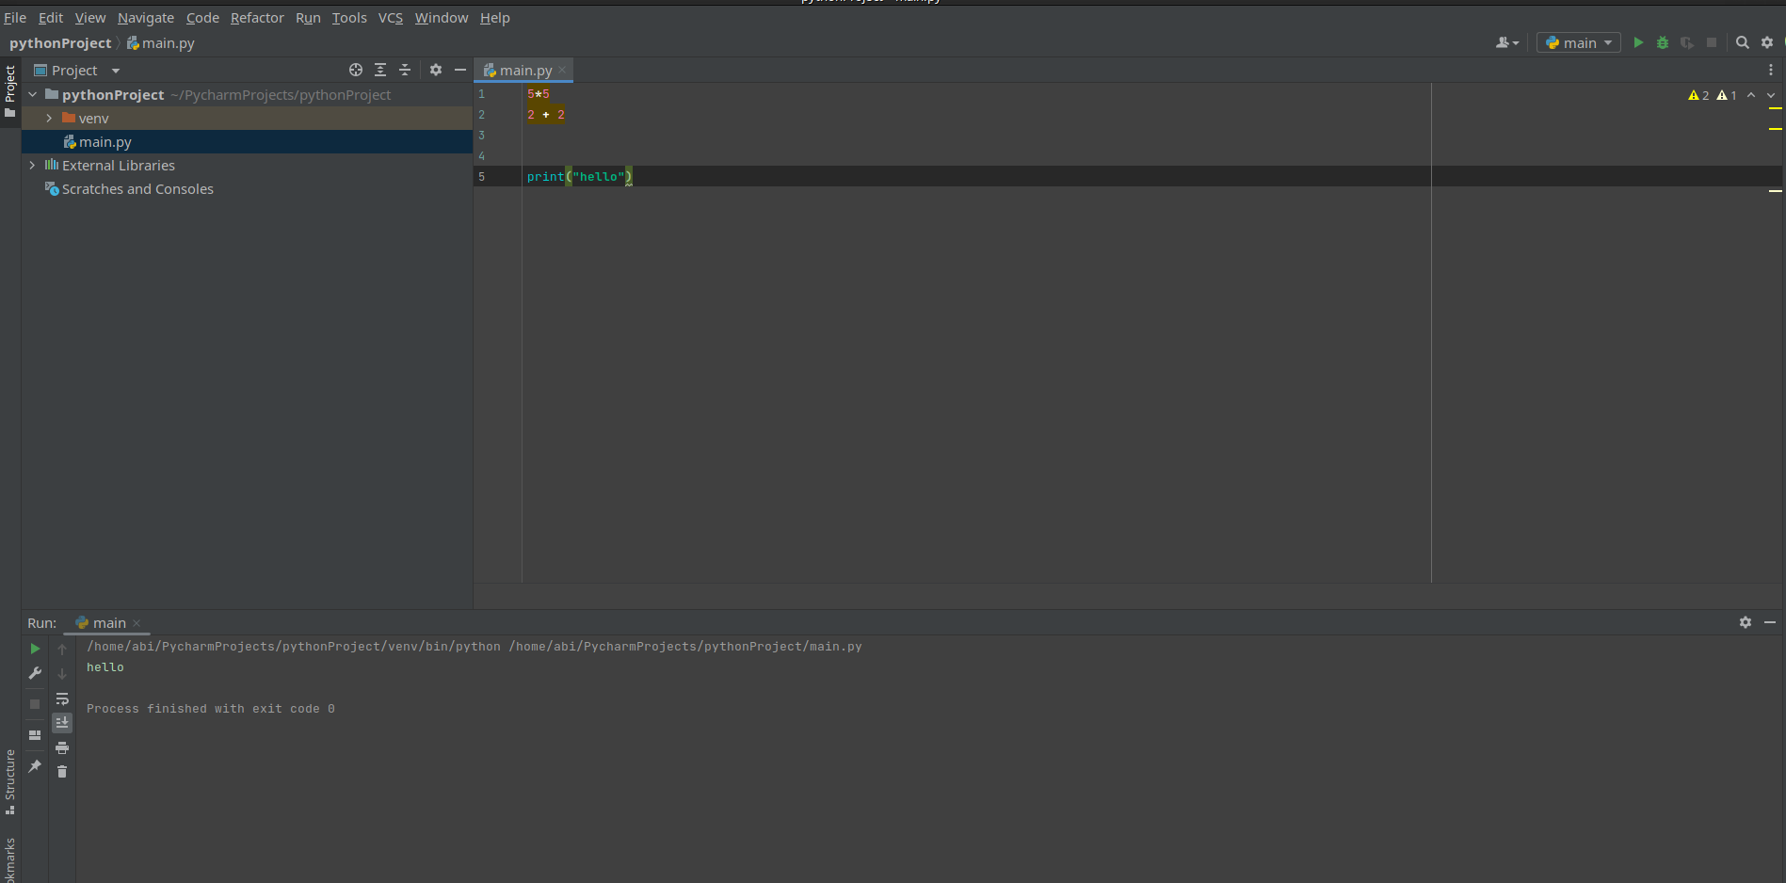Run the main configuration with the green arrow
The height and width of the screenshot is (883, 1786).
click(1638, 42)
